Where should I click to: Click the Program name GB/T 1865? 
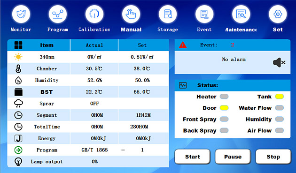pos(94,150)
